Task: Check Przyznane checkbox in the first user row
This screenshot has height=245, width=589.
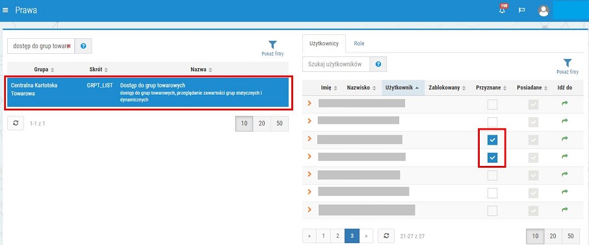Action: pos(493,104)
